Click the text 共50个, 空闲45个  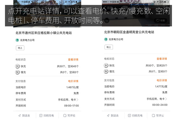tap(68, 66)
